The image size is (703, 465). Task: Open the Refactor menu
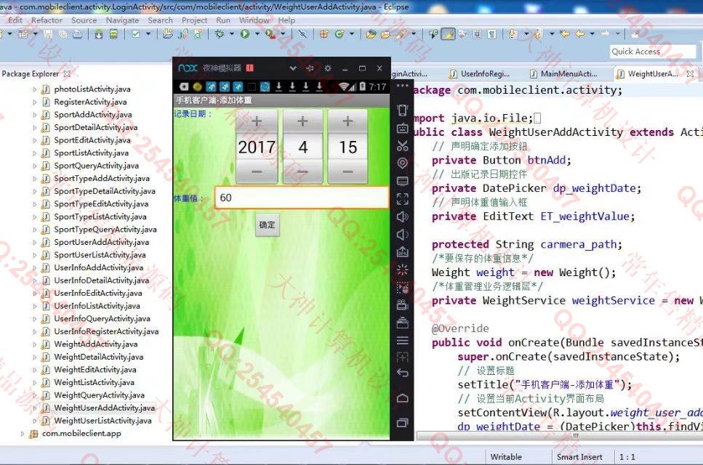47,20
